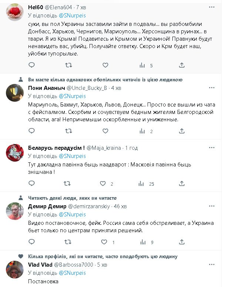The image size is (226, 287).
Task: Open Hel60's profile avatar
Action: point(15,14)
